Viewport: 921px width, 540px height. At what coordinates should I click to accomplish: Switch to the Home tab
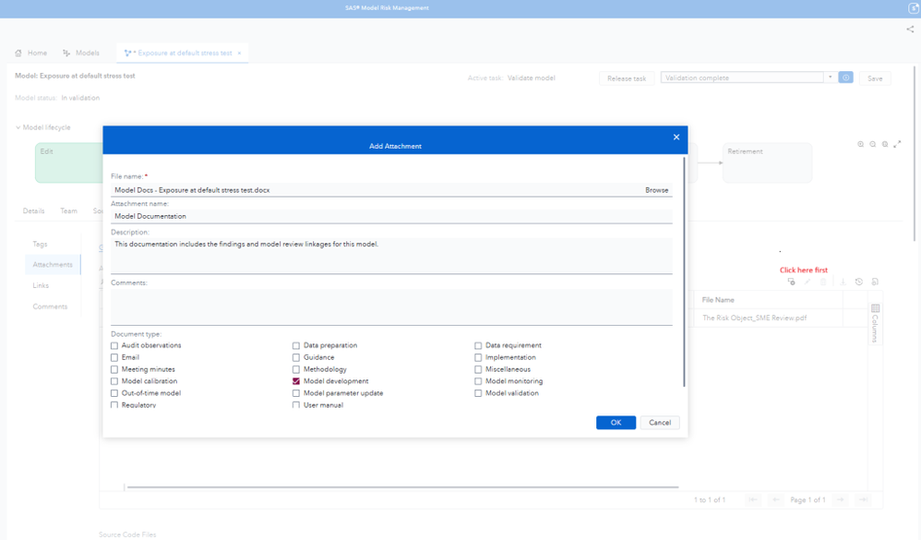coord(31,53)
